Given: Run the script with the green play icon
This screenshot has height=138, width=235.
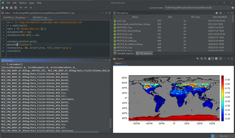Looking at the screenshot, I should (31, 7).
